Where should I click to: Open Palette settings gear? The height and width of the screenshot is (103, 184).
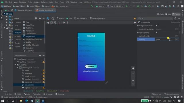pos(40,18)
